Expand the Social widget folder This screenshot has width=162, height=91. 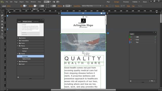coord(18,64)
